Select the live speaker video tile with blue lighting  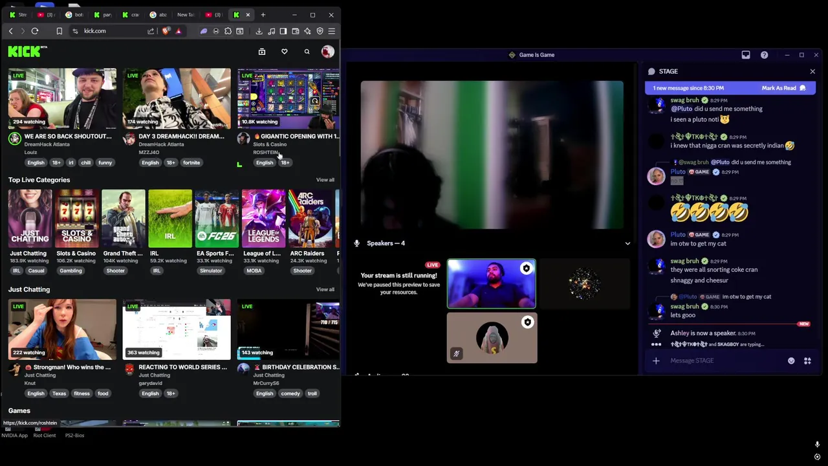tap(492, 283)
